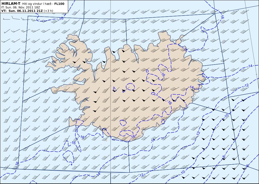Click the -6 temperature contour label
Viewport: 259px width, 184px height.
click(247, 166)
